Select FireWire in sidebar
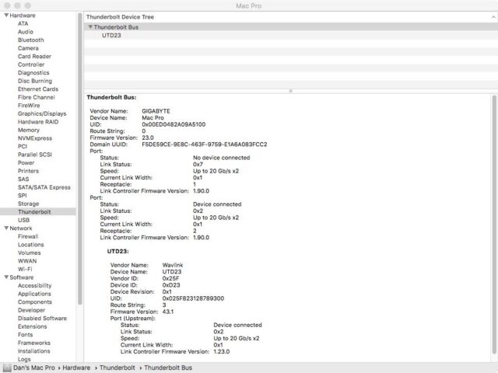 29,106
